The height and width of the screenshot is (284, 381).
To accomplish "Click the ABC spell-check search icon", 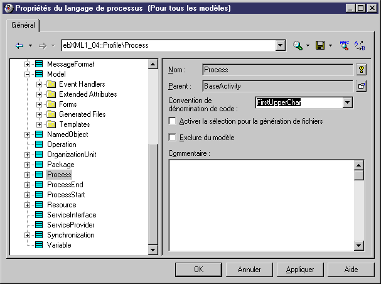I will pyautogui.click(x=344, y=46).
